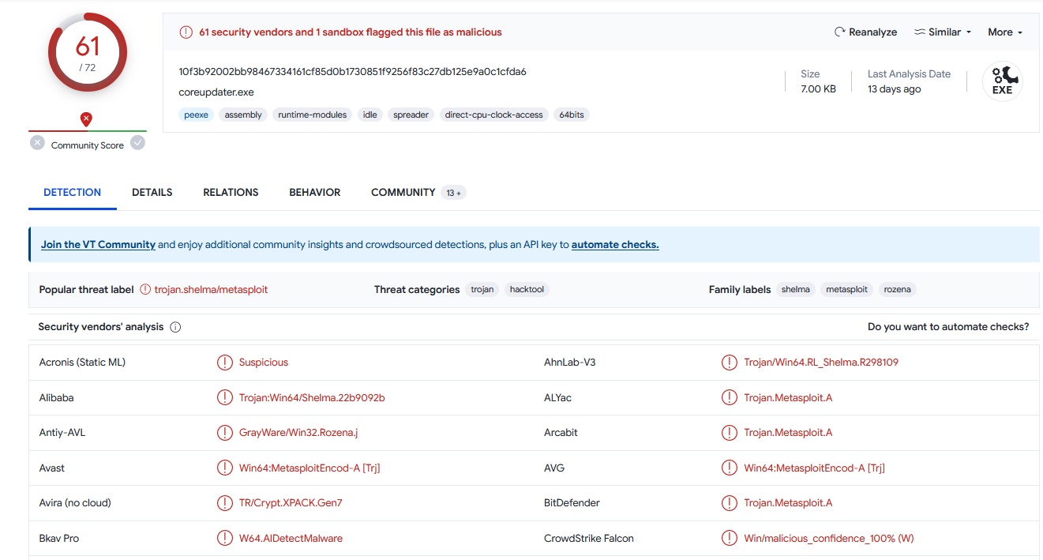Click the alert icon in the Antiy-AVL row
This screenshot has width=1043, height=560.
(x=225, y=433)
